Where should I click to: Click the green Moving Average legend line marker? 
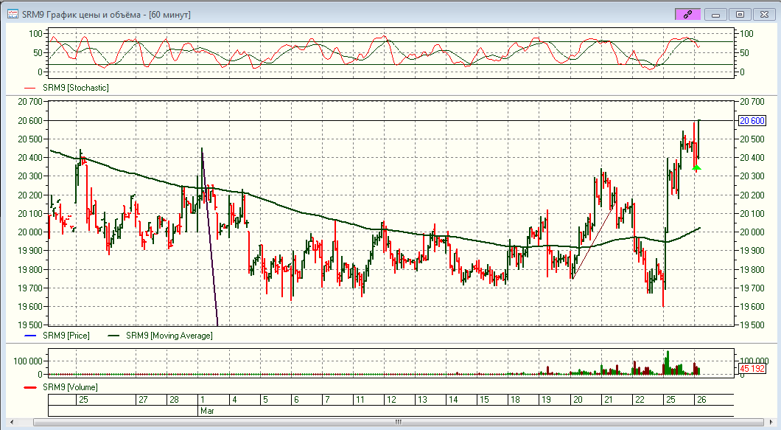point(113,336)
